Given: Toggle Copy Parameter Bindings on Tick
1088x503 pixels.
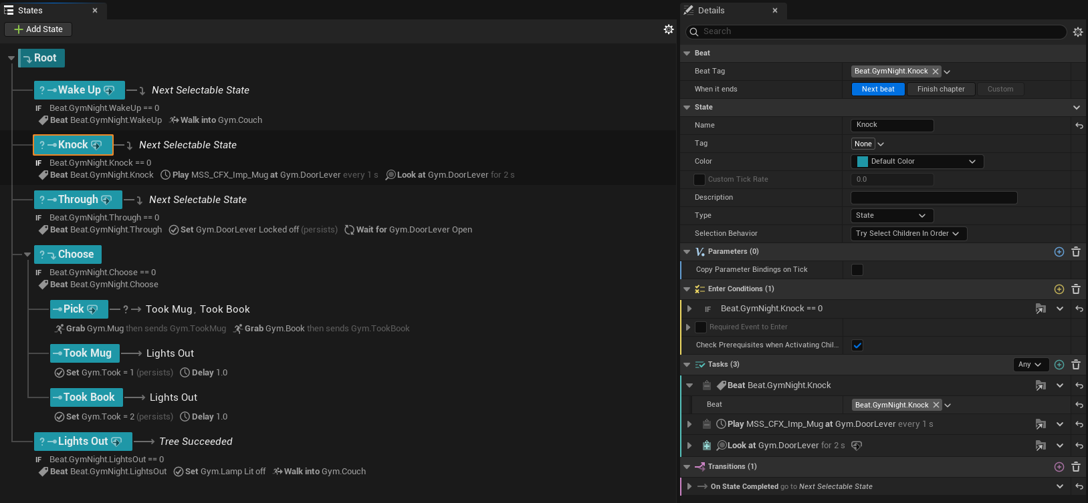Looking at the screenshot, I should (x=857, y=270).
